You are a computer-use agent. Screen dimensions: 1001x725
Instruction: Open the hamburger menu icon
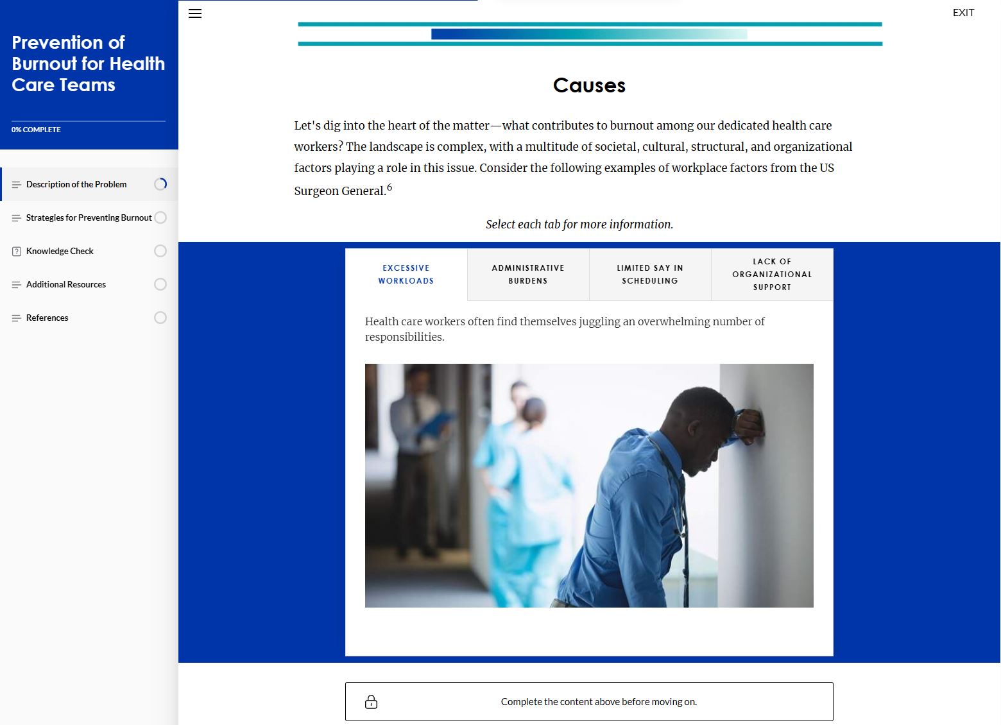click(x=195, y=13)
